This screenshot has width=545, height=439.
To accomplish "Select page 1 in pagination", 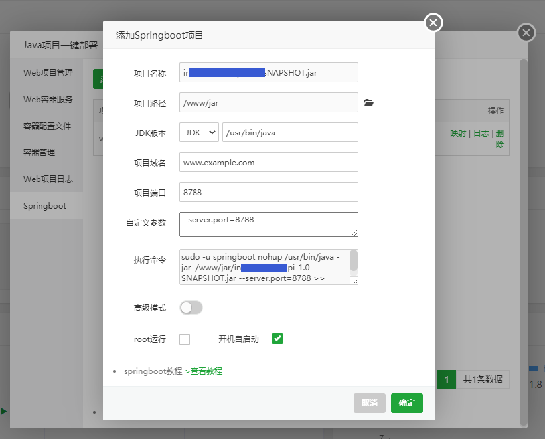I will (446, 379).
